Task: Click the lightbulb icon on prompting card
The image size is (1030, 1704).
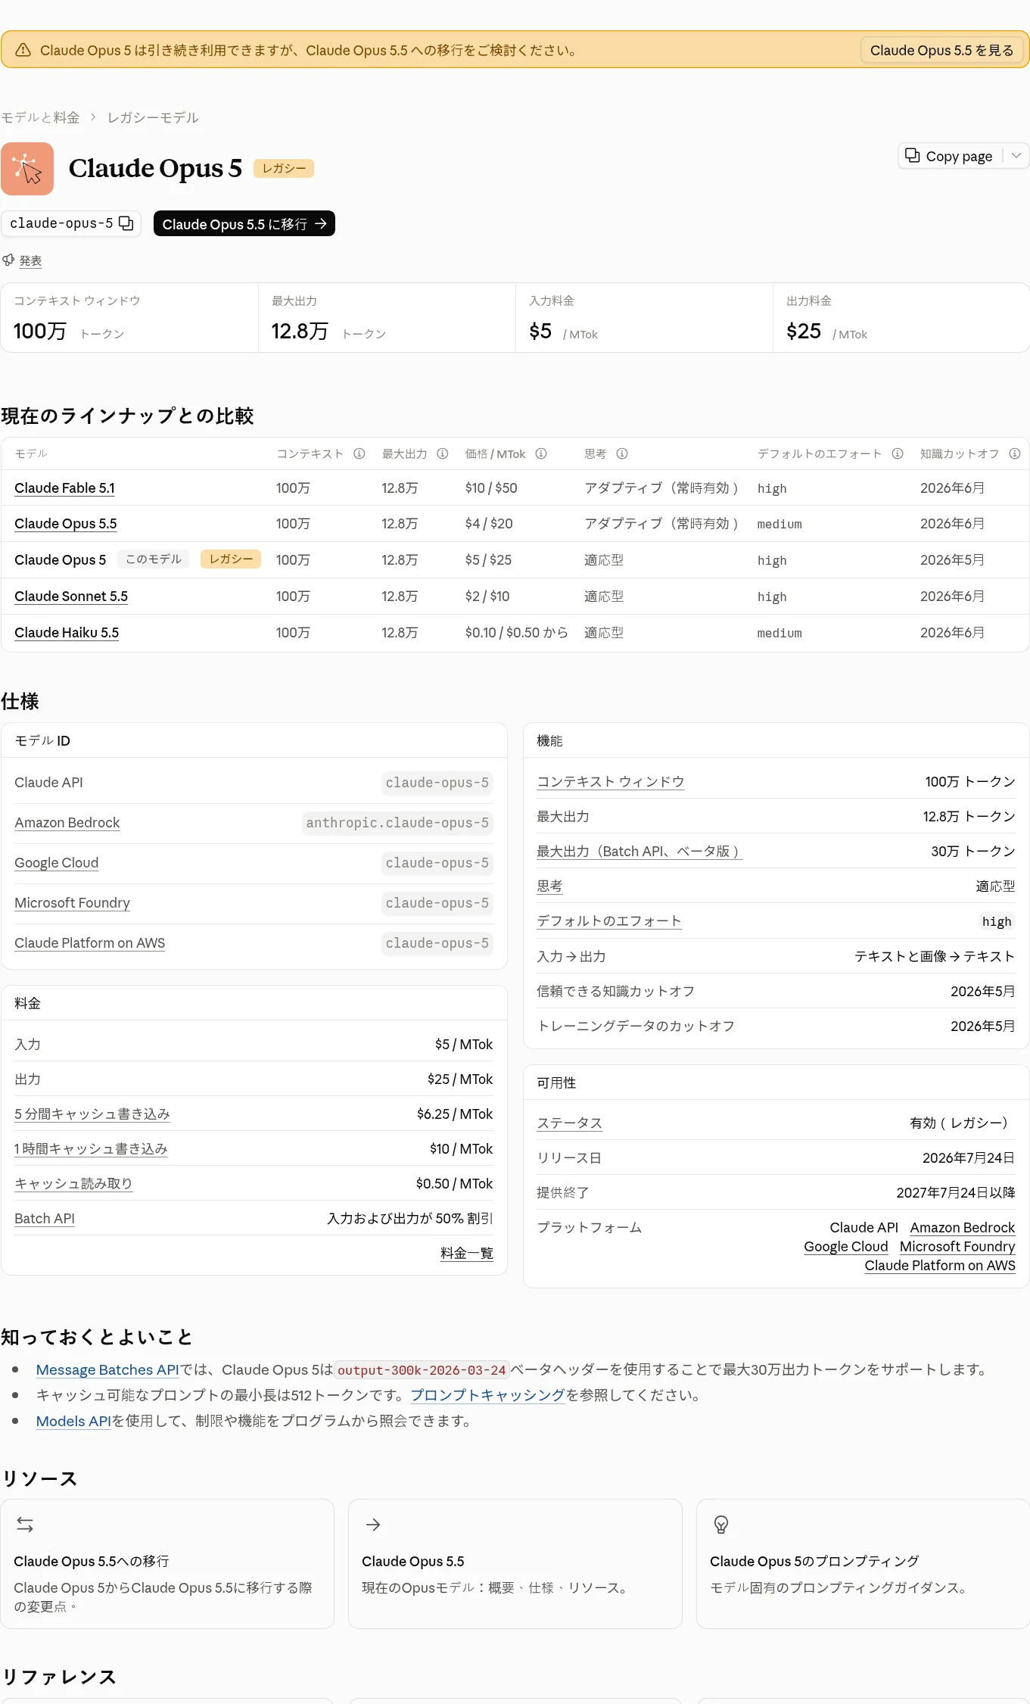Action: (721, 1524)
